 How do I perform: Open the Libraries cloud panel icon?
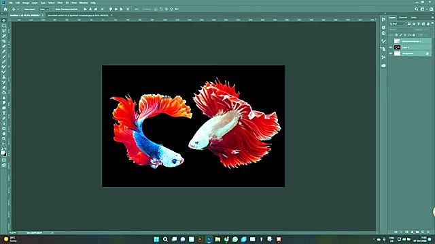[383, 66]
